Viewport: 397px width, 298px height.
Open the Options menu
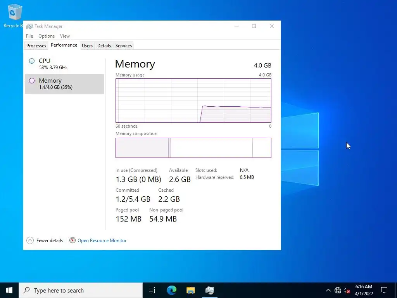(x=47, y=36)
